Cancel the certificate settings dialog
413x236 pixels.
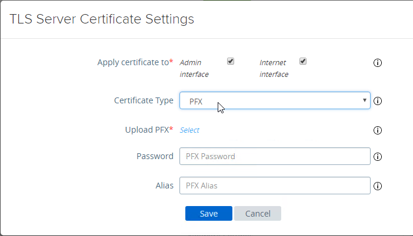tap(257, 214)
